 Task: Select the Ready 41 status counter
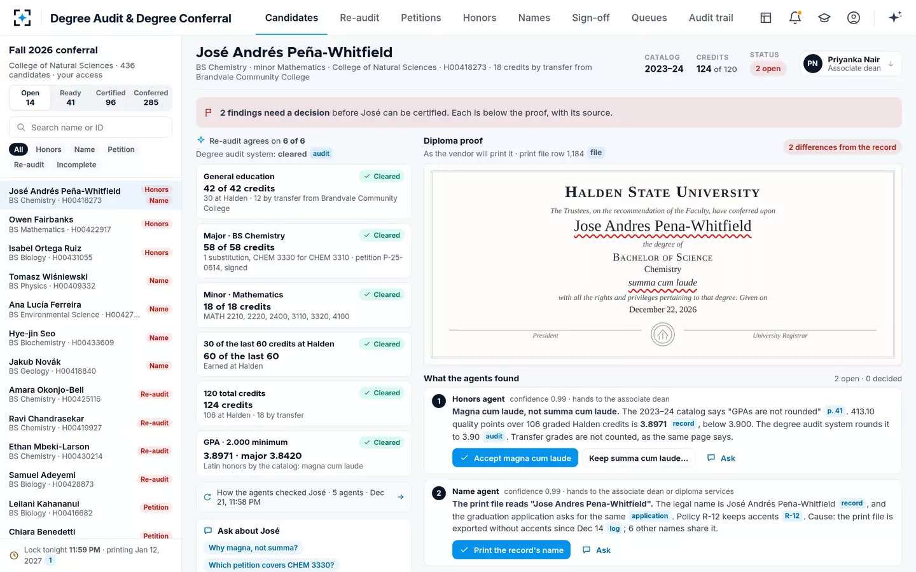coord(70,97)
